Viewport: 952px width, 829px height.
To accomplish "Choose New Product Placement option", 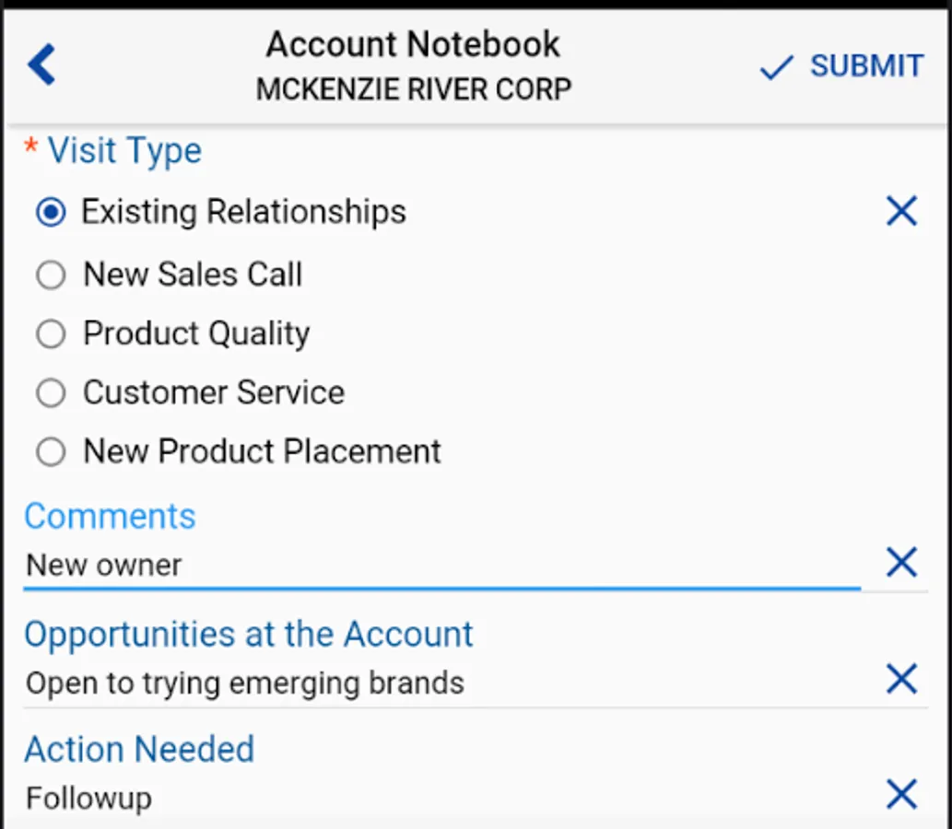I will point(51,452).
